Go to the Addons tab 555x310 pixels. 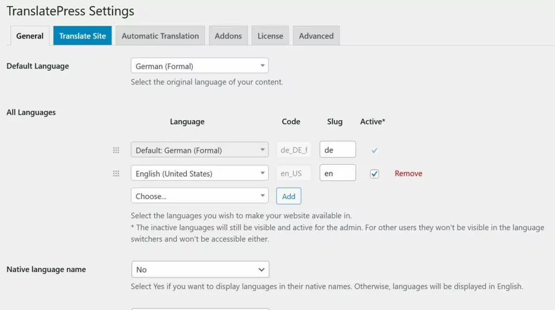click(228, 36)
